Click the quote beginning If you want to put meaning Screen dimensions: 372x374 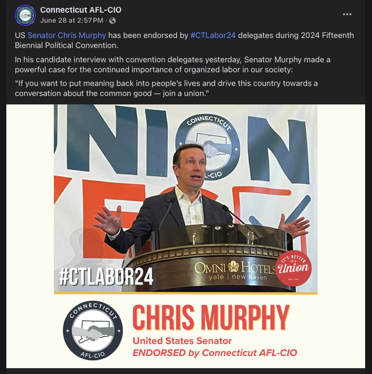click(x=166, y=88)
